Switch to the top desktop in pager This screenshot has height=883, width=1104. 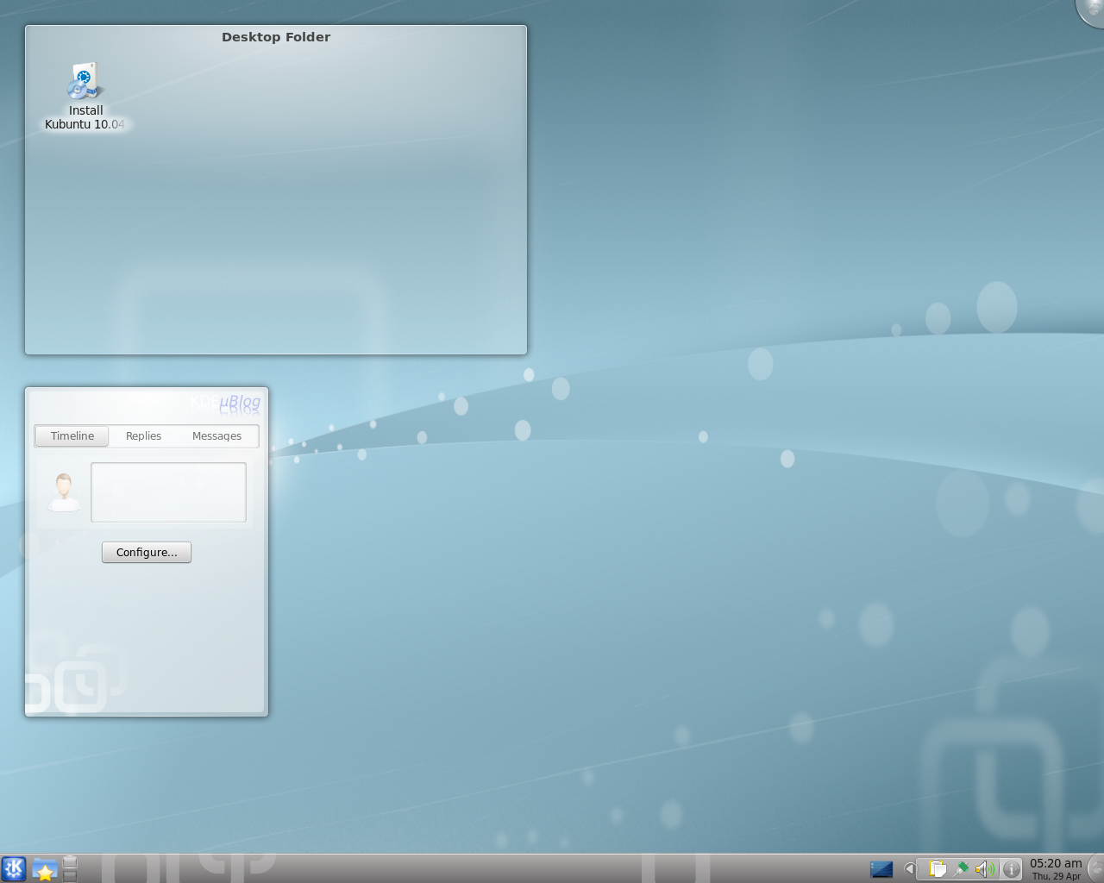71,862
